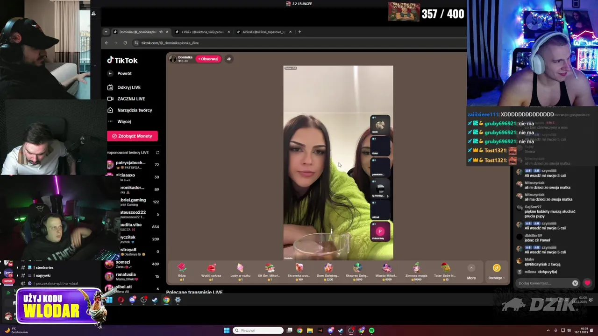This screenshot has width=598, height=336.
Task: Open the emoji picker in the comment box
Action: pos(575,283)
